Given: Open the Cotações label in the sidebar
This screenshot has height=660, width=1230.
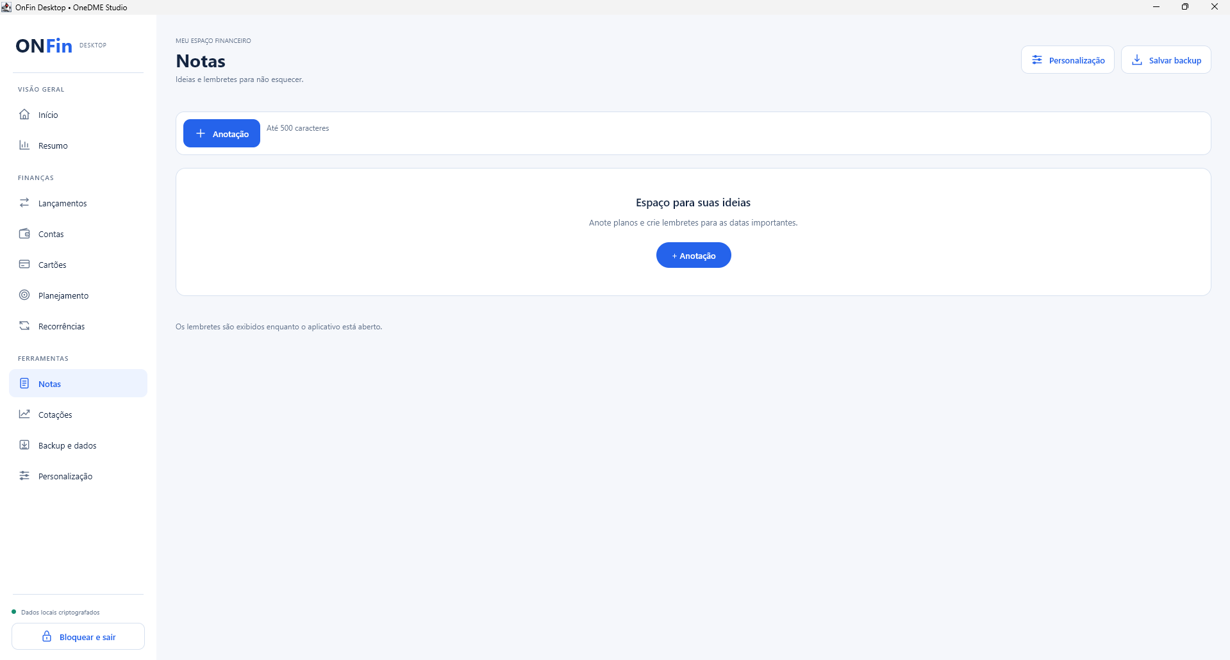Looking at the screenshot, I should [x=55, y=415].
